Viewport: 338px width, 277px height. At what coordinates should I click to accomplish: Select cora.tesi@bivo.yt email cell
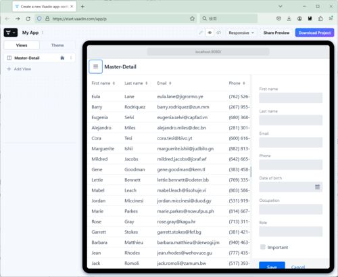[174, 138]
